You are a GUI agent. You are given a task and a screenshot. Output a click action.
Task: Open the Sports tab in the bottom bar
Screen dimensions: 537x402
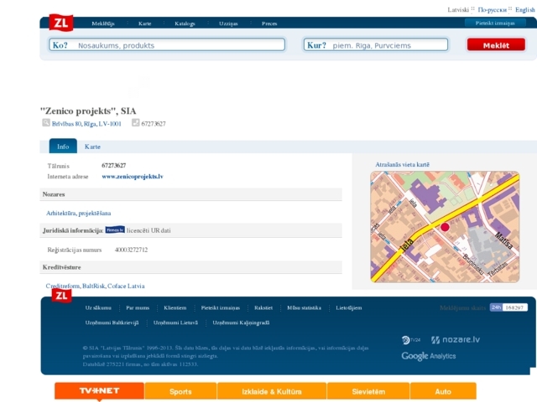coord(180,392)
